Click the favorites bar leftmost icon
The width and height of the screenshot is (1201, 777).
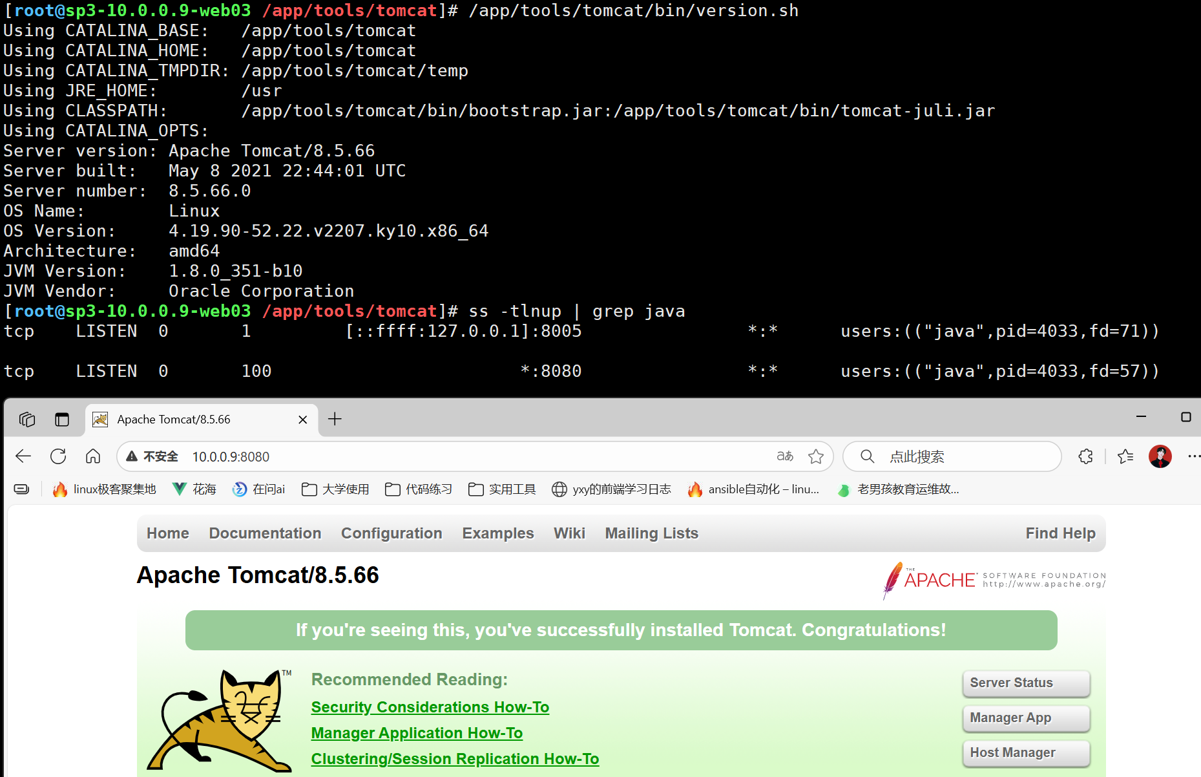coord(21,489)
